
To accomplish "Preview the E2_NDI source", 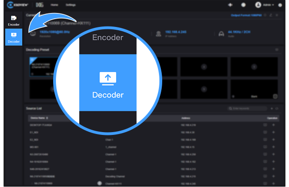I will pyautogui.click(x=265, y=140).
